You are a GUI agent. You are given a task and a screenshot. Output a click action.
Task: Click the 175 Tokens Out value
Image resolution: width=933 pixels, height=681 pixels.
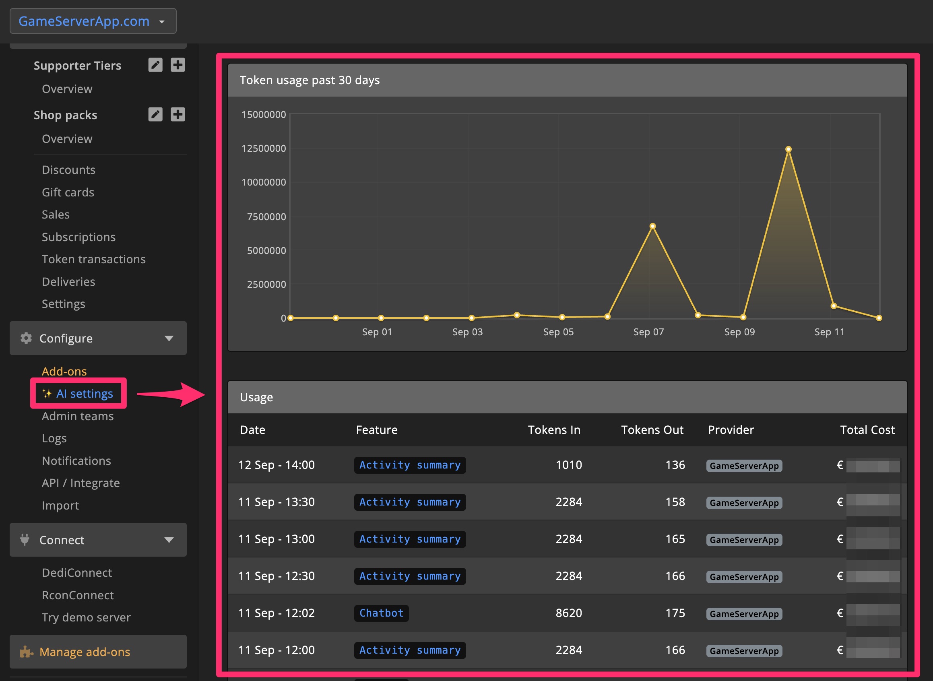[x=675, y=613]
